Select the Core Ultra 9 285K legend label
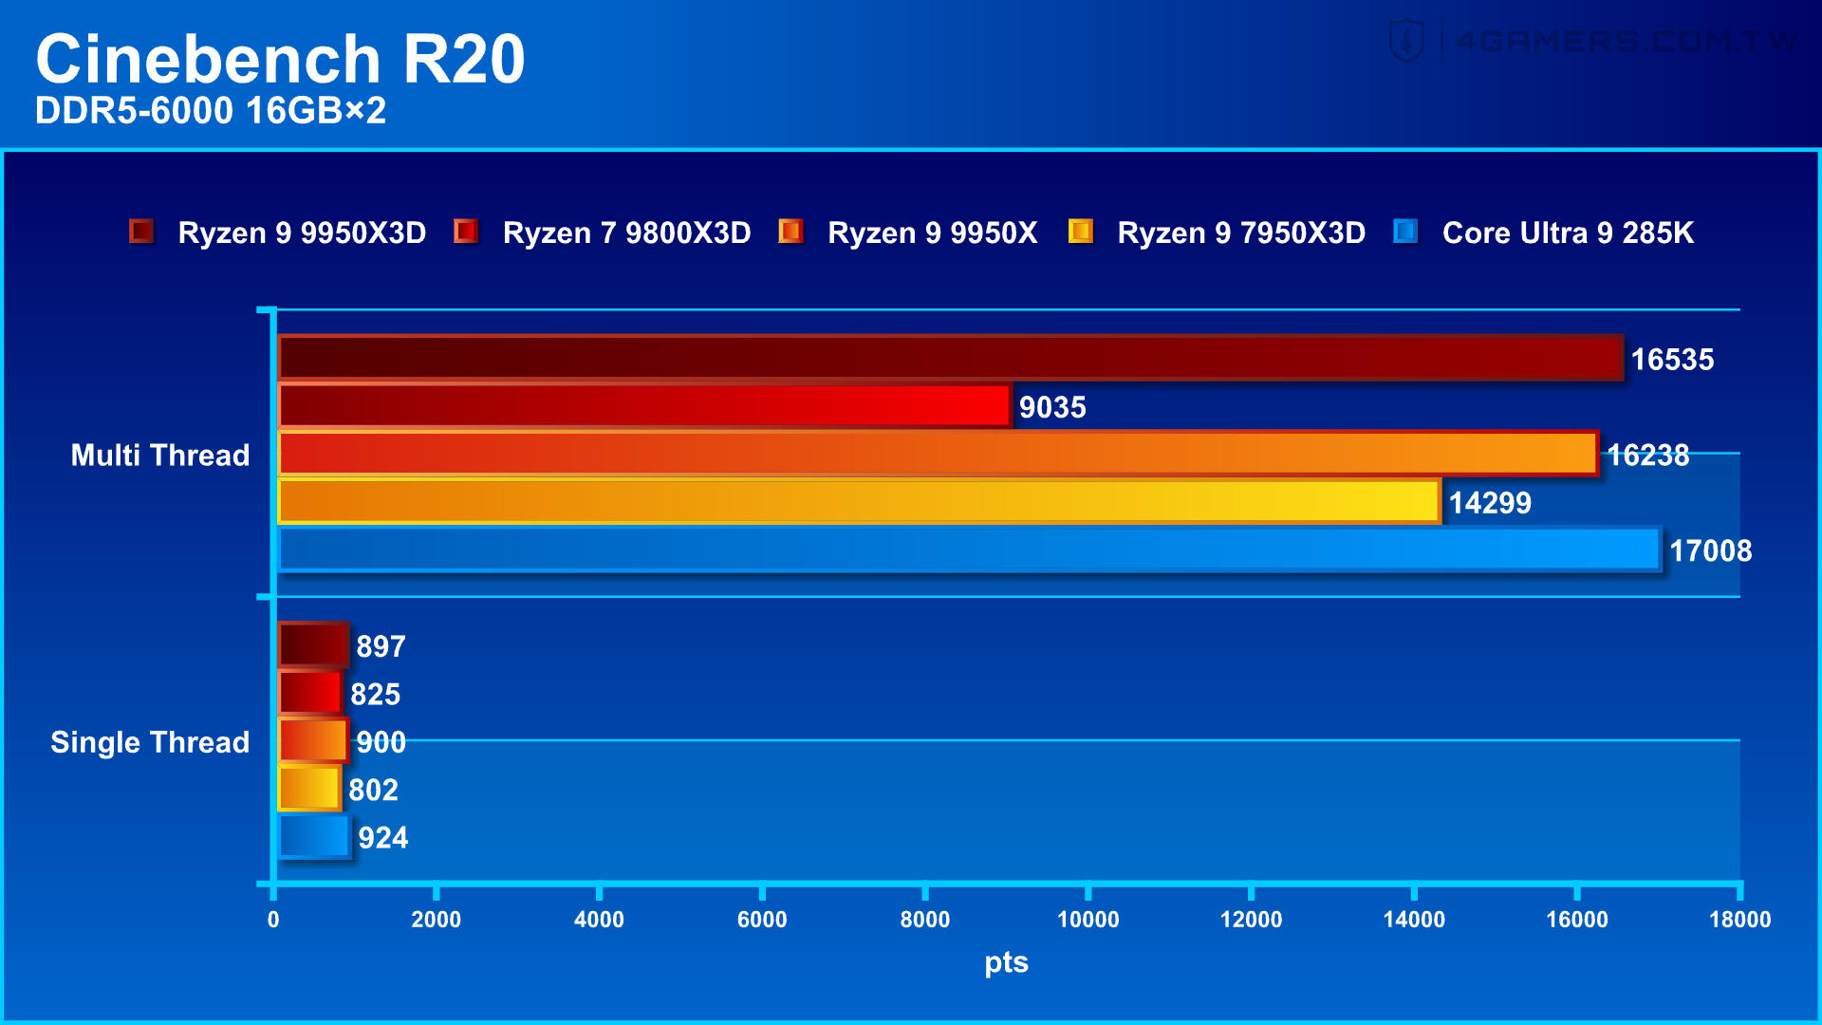The height and width of the screenshot is (1025, 1822). click(x=1568, y=233)
